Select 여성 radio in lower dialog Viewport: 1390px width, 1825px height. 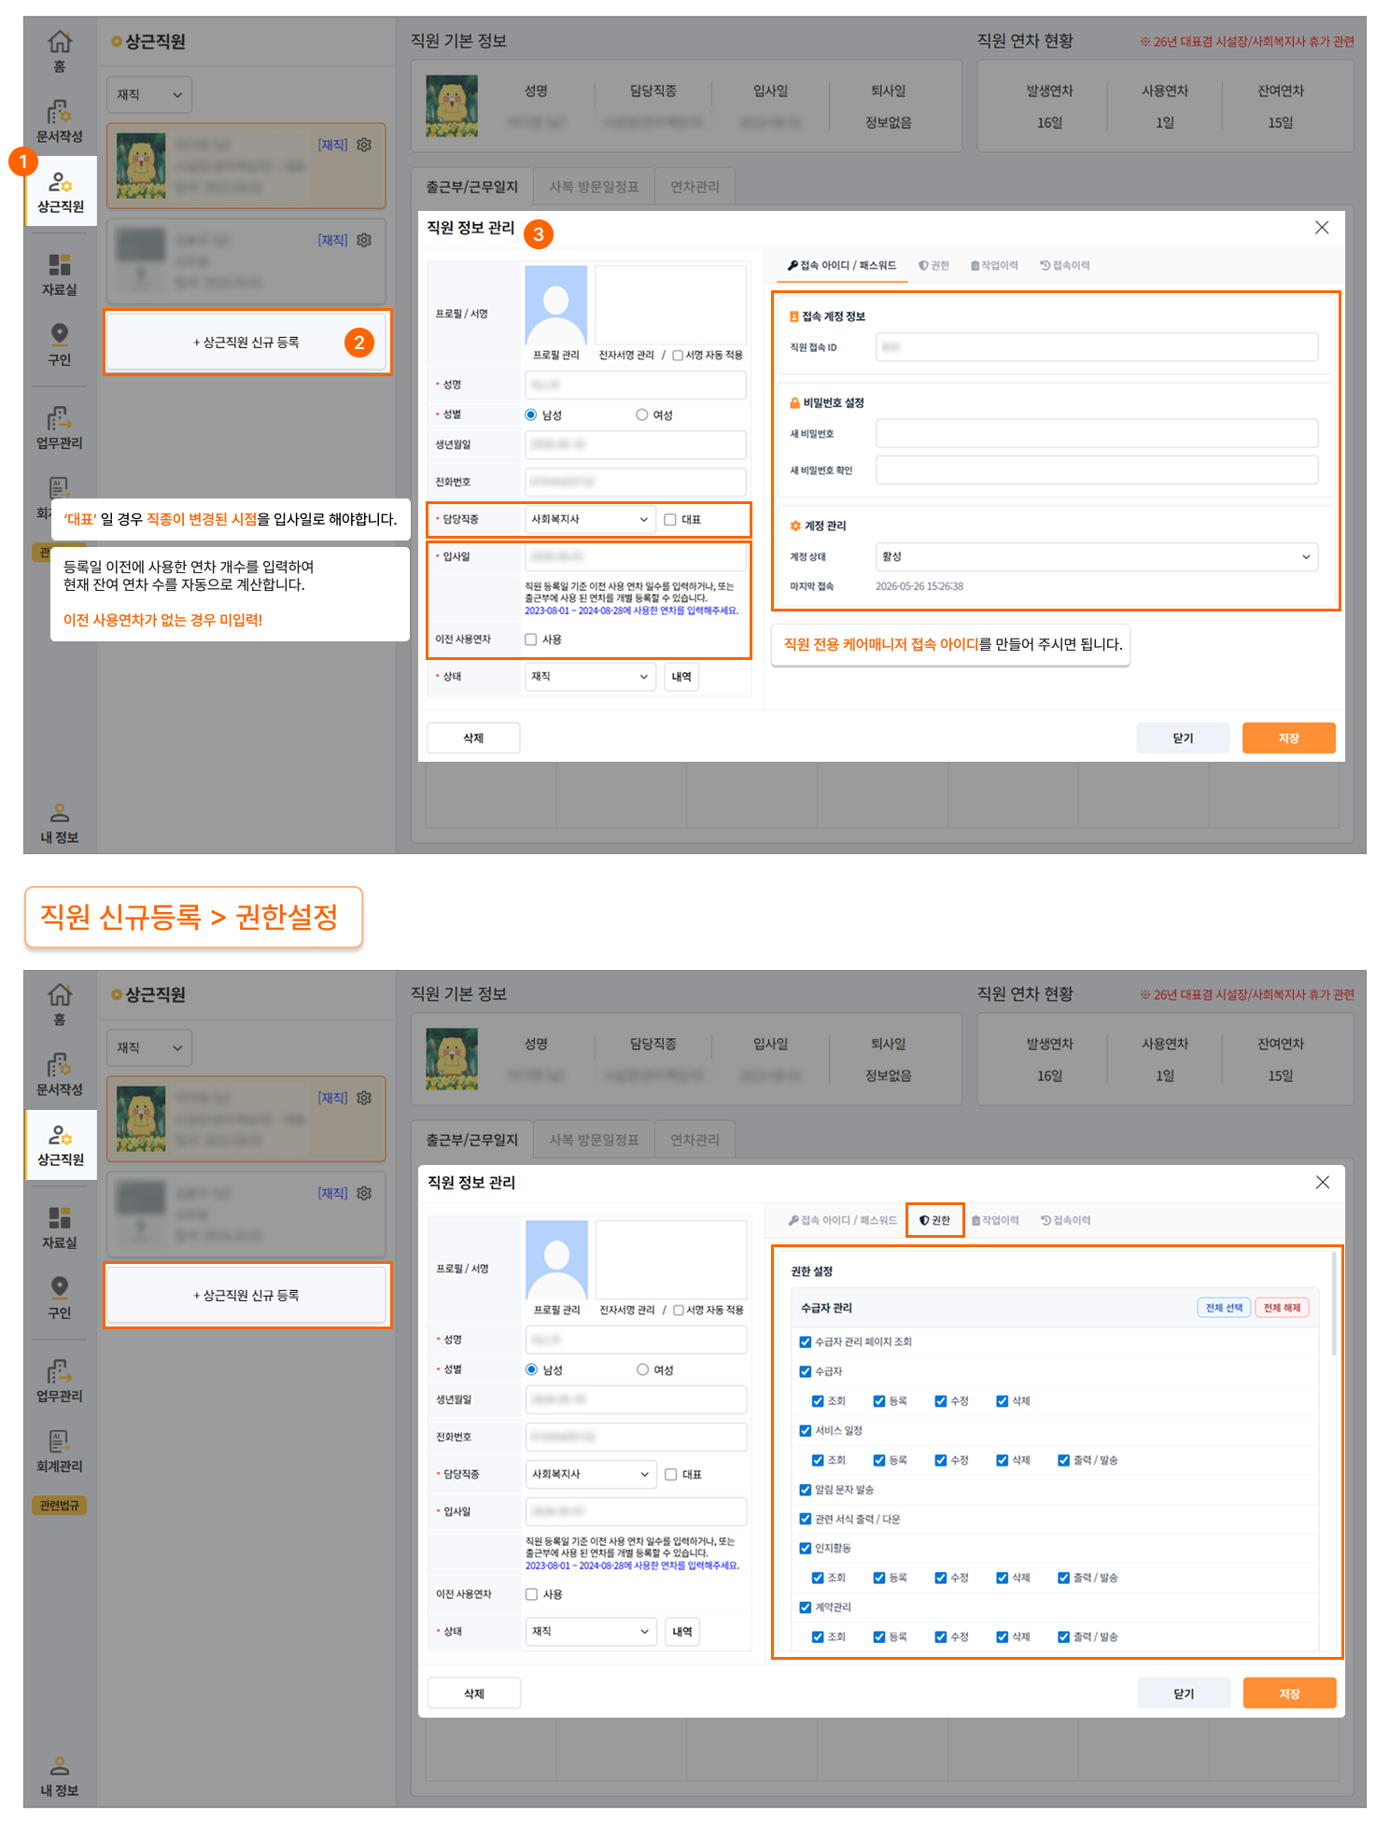click(643, 1369)
